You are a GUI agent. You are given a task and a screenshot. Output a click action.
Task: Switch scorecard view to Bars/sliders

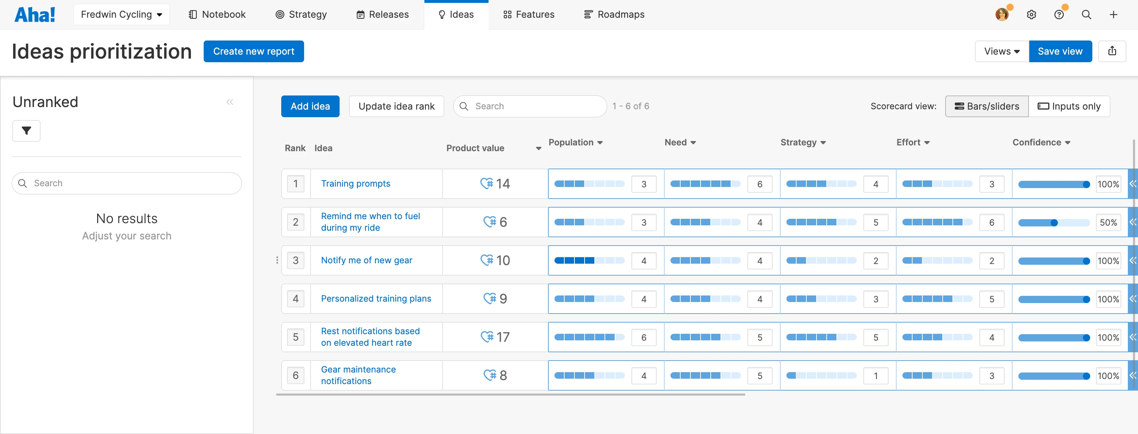987,106
